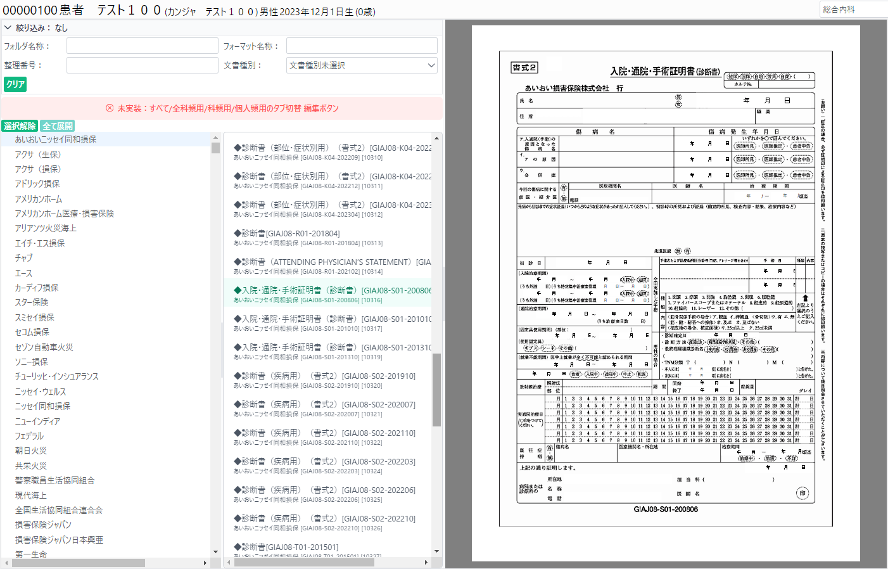Select スミセイ損保 folder
This screenshot has width=888, height=569.
[106, 317]
